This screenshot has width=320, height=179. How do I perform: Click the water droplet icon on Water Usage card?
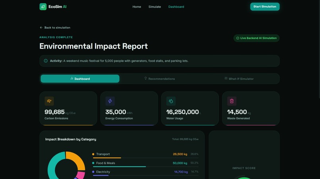[171, 101]
